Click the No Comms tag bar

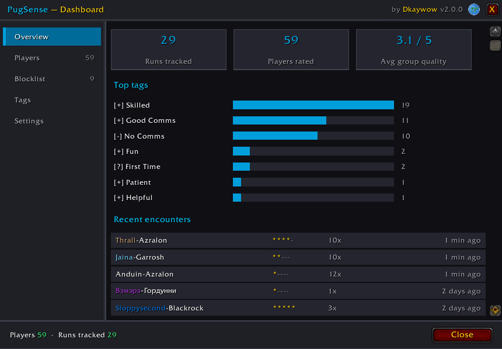[x=313, y=136]
